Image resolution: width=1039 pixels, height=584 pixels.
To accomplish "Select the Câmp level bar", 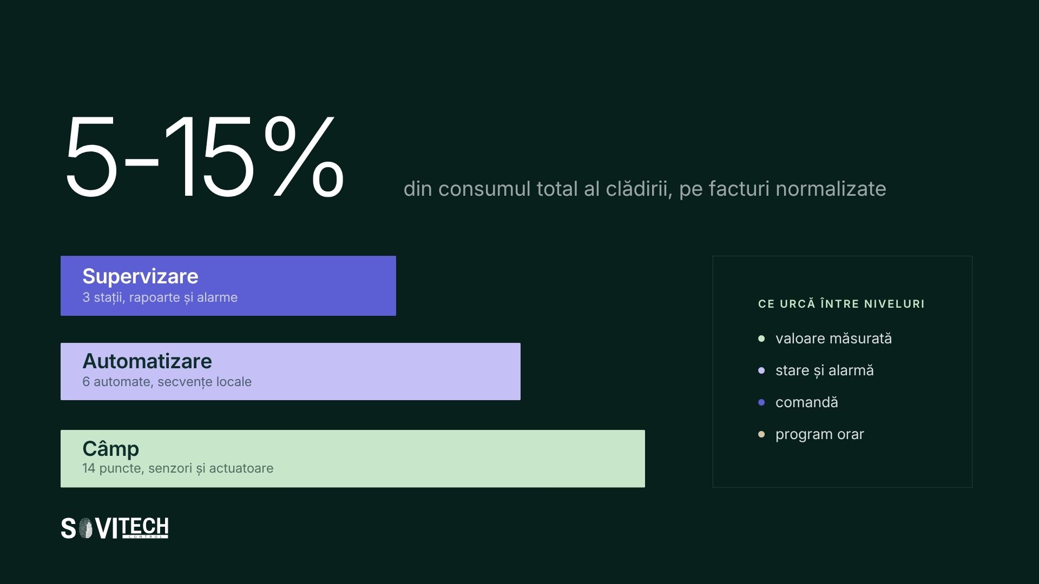I will [x=353, y=459].
